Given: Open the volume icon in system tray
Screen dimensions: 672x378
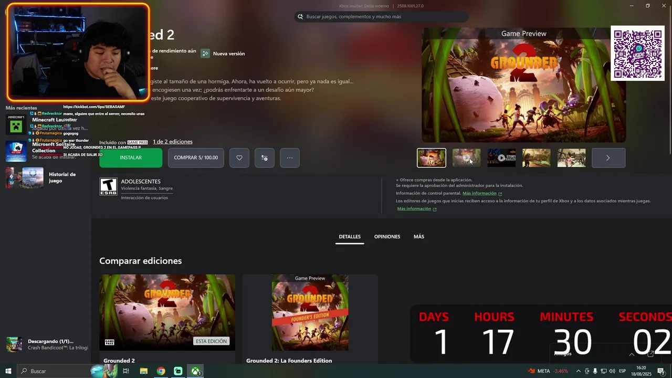Looking at the screenshot, I should click(x=612, y=371).
